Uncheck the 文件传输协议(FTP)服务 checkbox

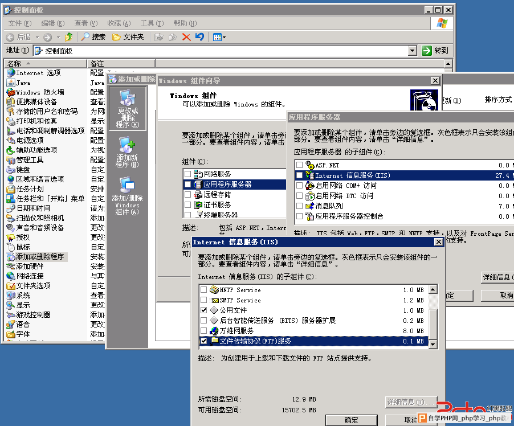click(203, 341)
